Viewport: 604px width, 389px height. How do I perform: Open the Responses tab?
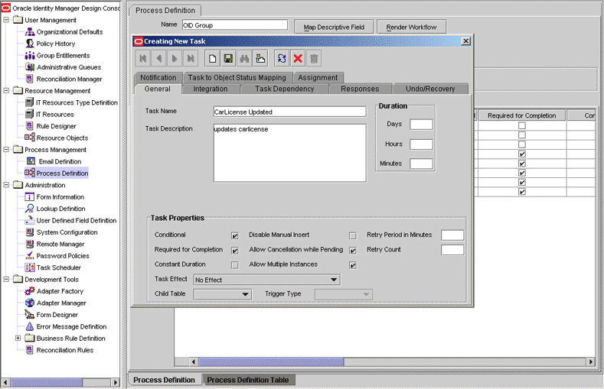(360, 89)
